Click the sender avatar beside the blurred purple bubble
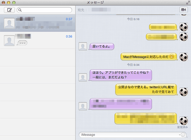This screenshot has height=140, width=191. coord(83,106)
